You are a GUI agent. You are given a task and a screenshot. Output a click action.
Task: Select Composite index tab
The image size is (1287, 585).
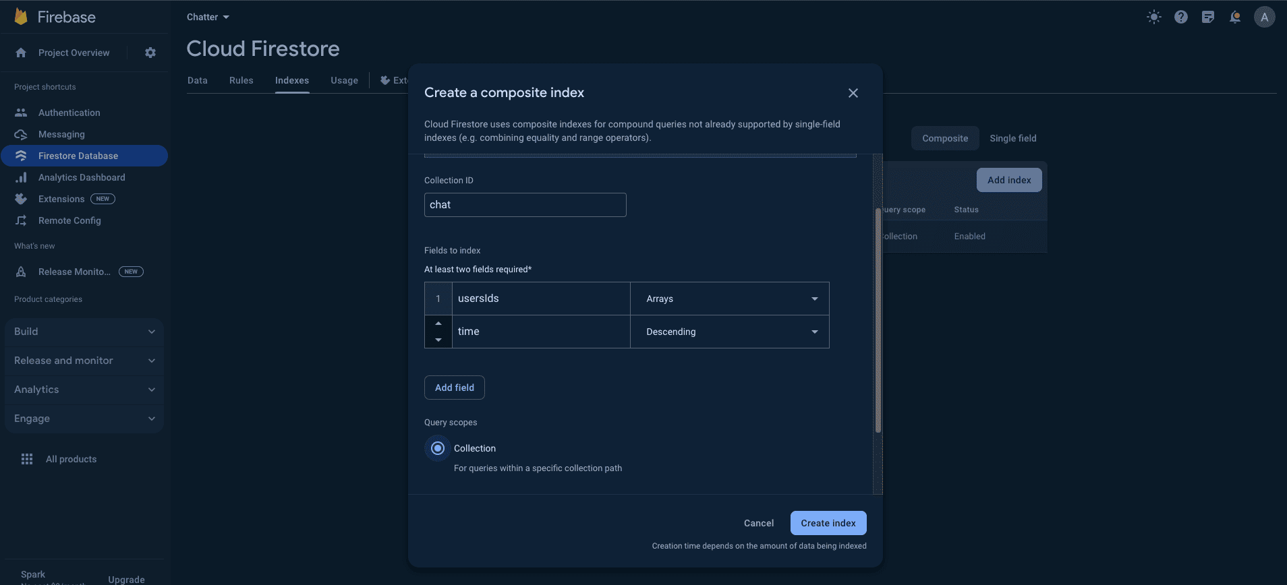945,138
